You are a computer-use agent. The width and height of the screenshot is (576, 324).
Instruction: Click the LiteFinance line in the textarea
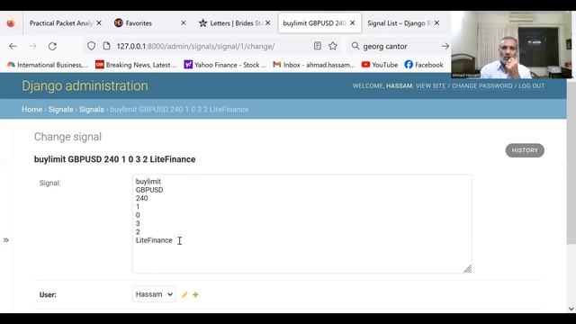pyautogui.click(x=154, y=240)
